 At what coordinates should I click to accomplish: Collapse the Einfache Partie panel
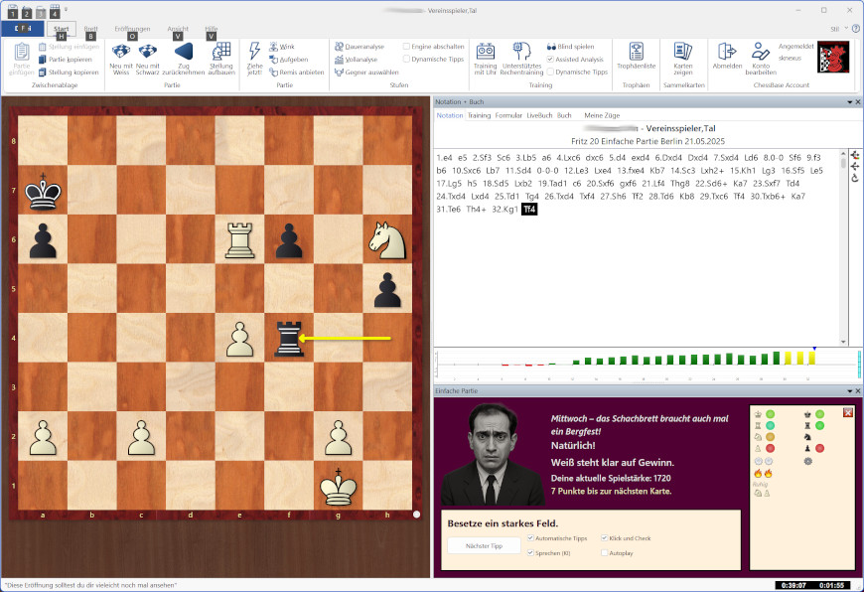[x=848, y=390]
